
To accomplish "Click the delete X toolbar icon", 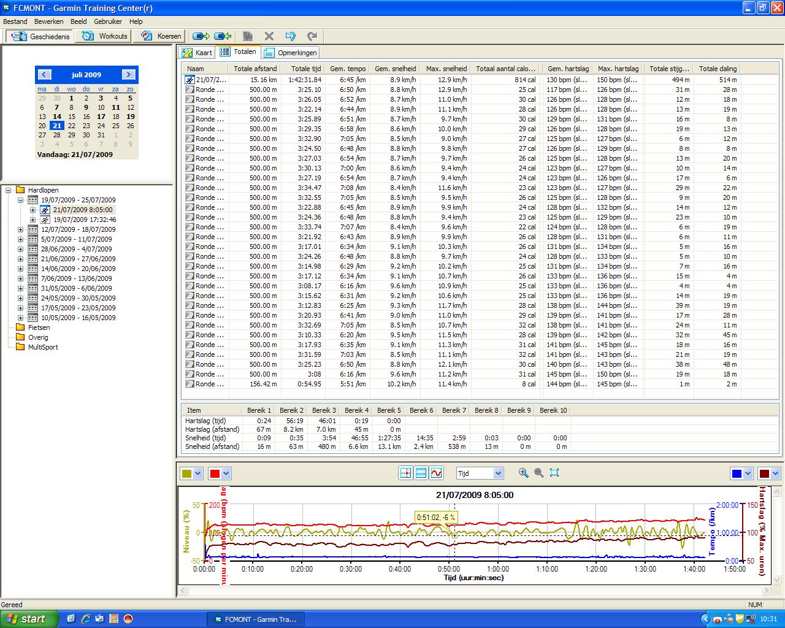I will click(x=269, y=36).
